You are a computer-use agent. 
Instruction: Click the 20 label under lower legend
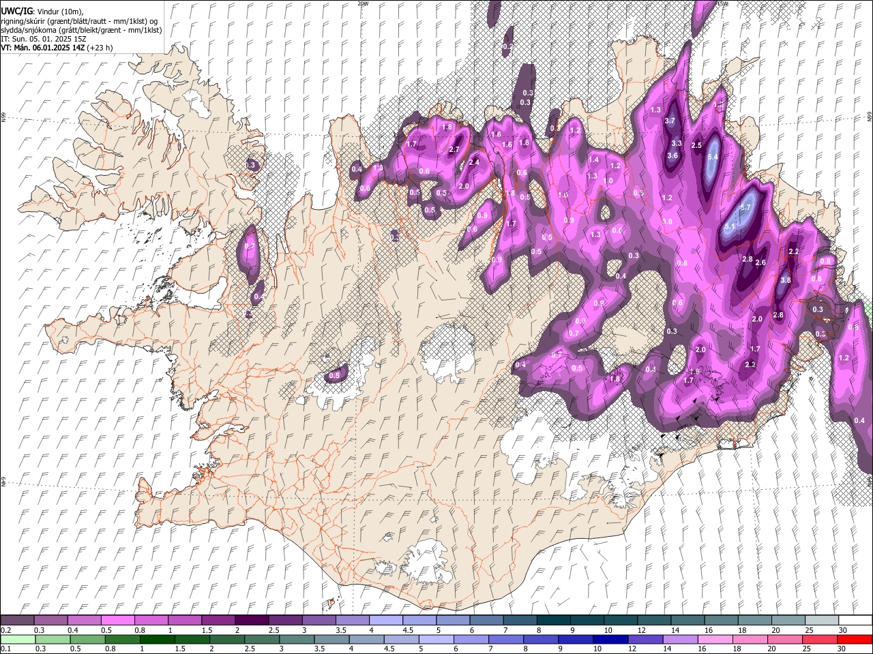click(771, 649)
